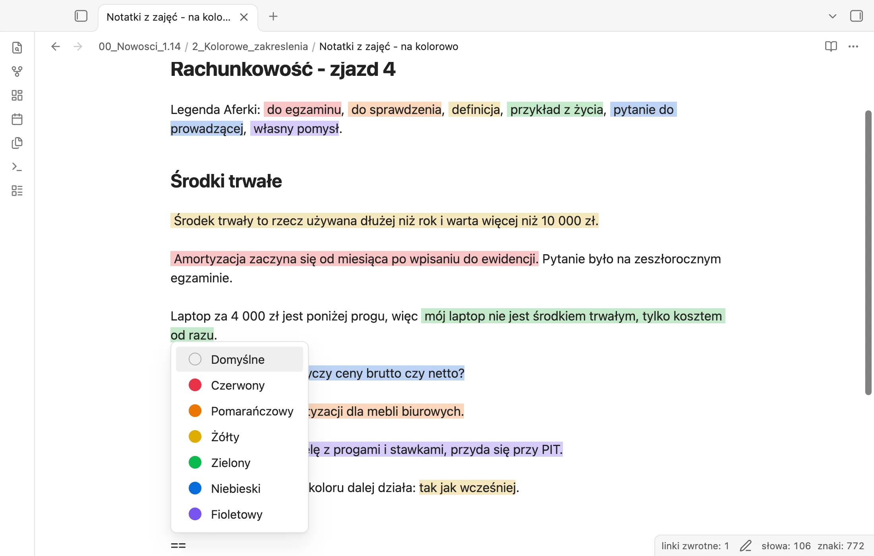The width and height of the screenshot is (874, 556).
Task: Open graph view from ribbon
Action: pos(17,71)
